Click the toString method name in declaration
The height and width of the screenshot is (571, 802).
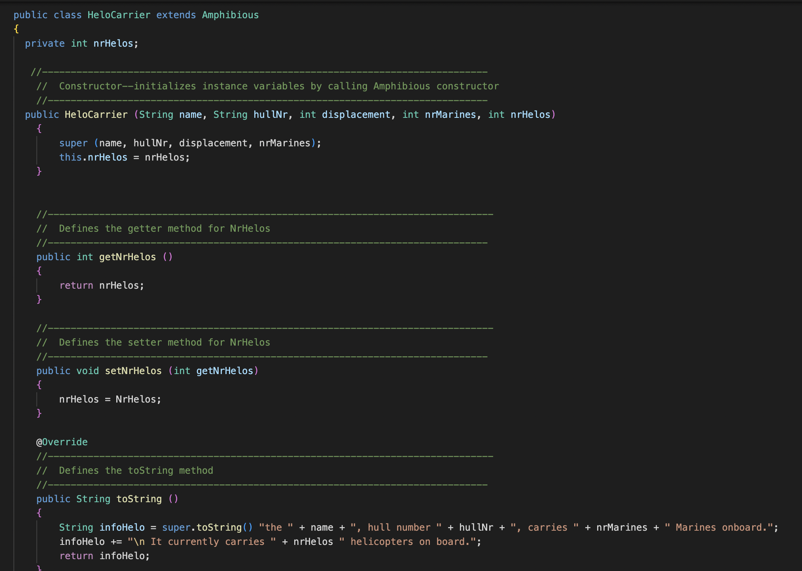point(139,499)
